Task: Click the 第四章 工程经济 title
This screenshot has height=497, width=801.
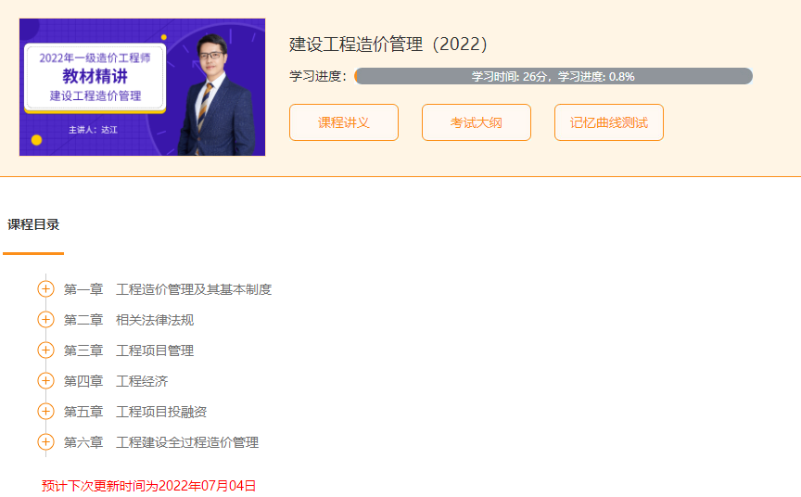Action: tap(116, 381)
